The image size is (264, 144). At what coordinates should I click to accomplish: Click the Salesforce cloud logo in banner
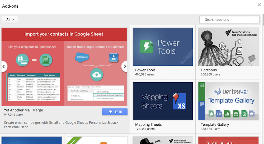[82, 57]
